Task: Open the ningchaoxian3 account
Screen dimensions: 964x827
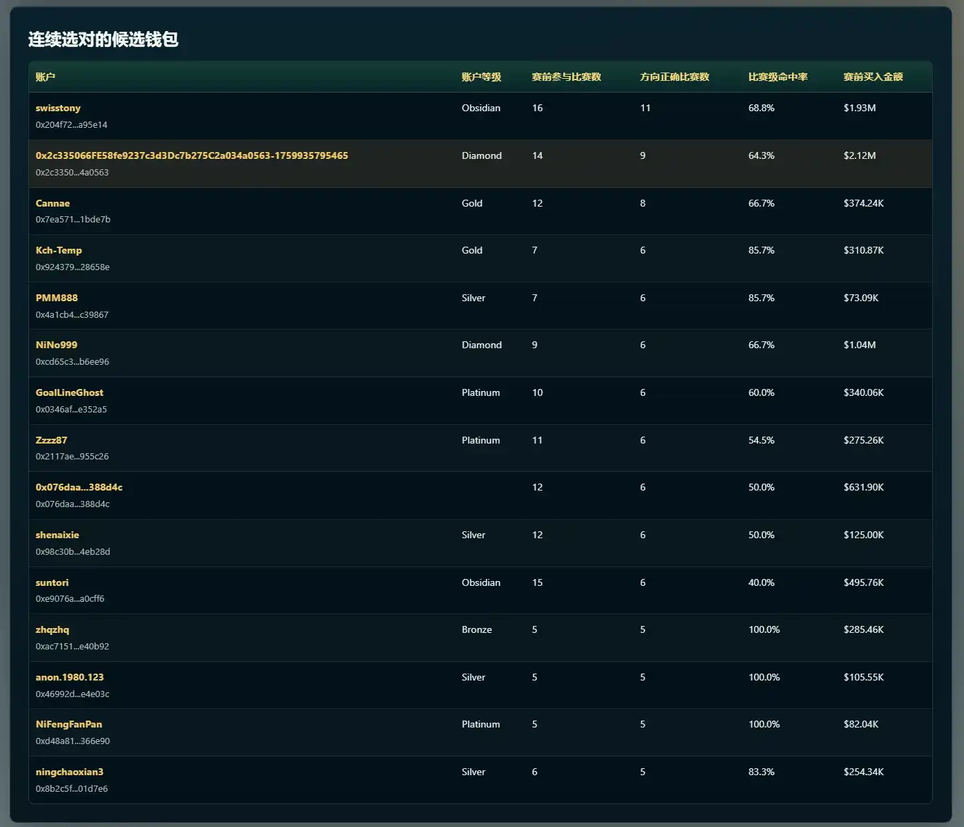Action: coord(69,772)
